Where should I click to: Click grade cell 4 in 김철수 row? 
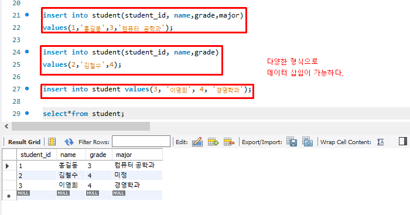(x=99, y=175)
